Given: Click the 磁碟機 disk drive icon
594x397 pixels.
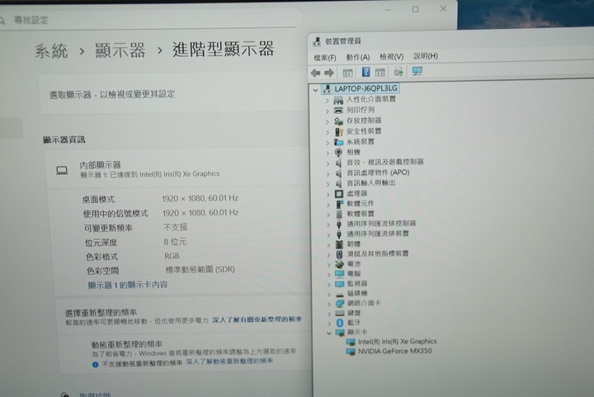Looking at the screenshot, I should 340,294.
